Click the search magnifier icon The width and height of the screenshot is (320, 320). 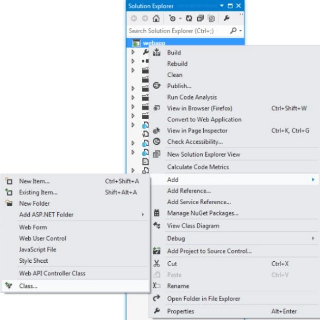[233, 31]
